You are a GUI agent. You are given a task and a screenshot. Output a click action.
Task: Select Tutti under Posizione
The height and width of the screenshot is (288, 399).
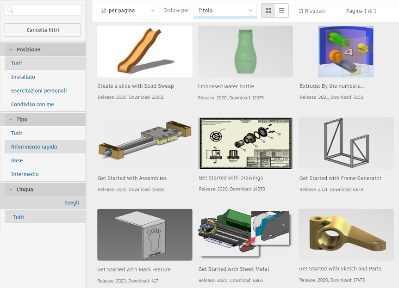[45, 63]
